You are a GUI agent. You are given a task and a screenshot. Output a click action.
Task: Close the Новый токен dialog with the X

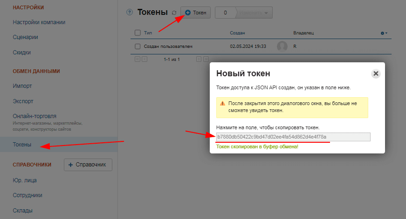pos(376,73)
